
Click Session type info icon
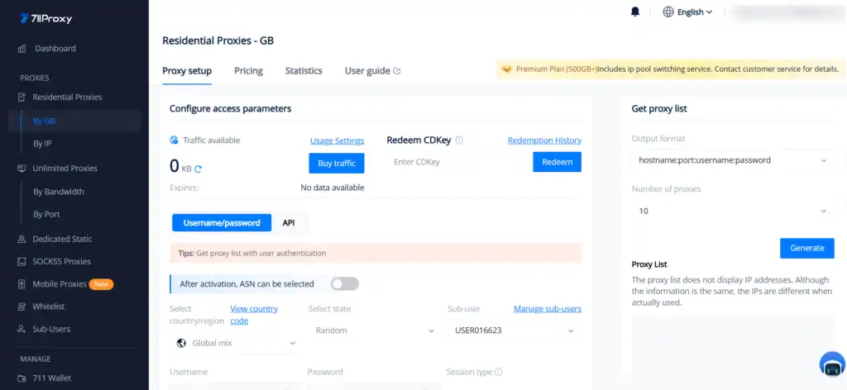[499, 372]
